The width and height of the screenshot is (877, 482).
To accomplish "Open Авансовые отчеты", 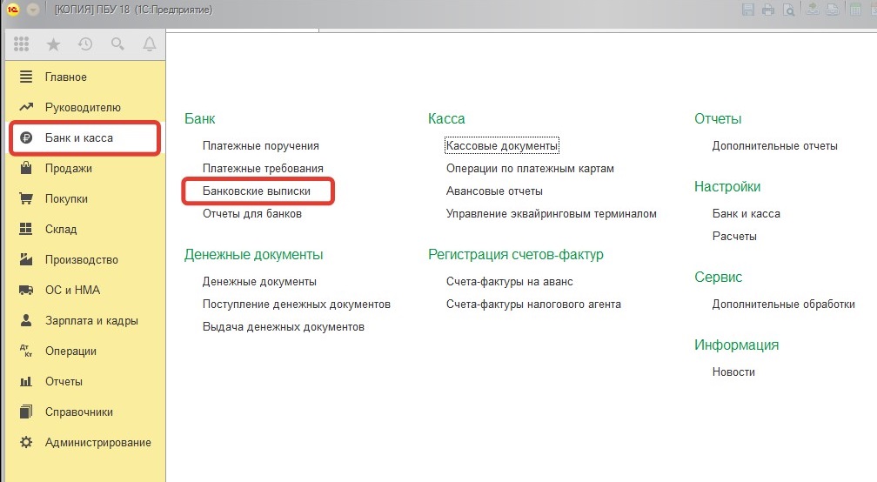I will (x=494, y=191).
